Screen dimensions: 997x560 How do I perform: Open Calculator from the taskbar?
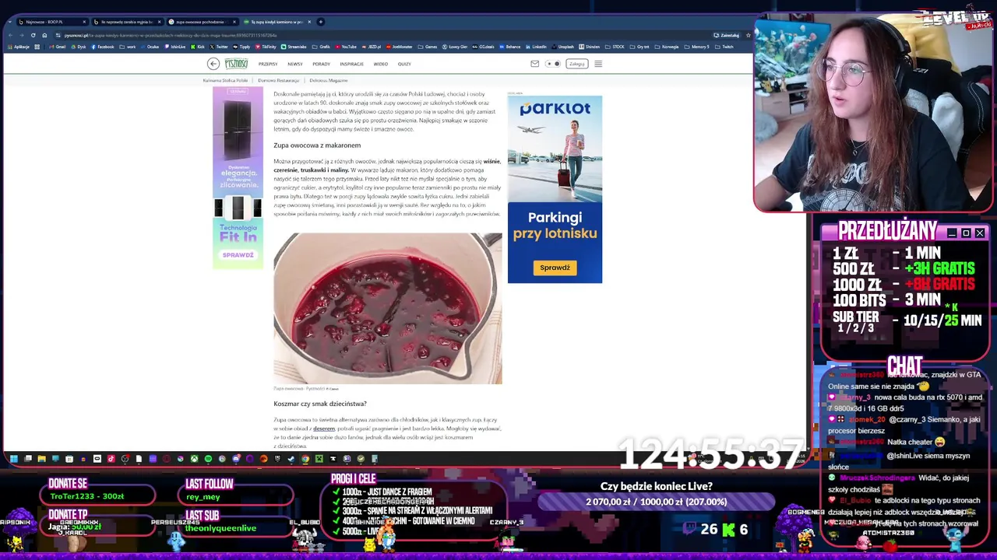(x=375, y=459)
